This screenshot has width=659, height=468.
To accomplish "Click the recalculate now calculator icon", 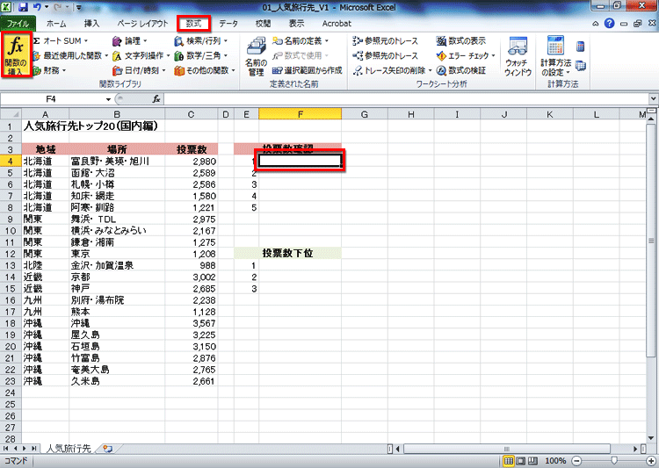I will click(581, 47).
